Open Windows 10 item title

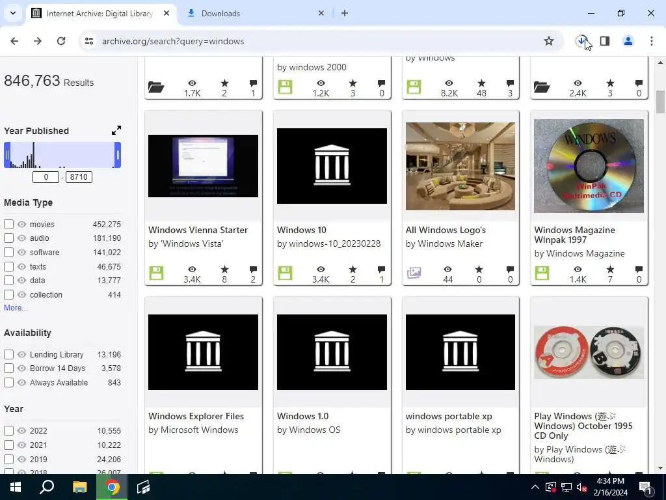[302, 230]
